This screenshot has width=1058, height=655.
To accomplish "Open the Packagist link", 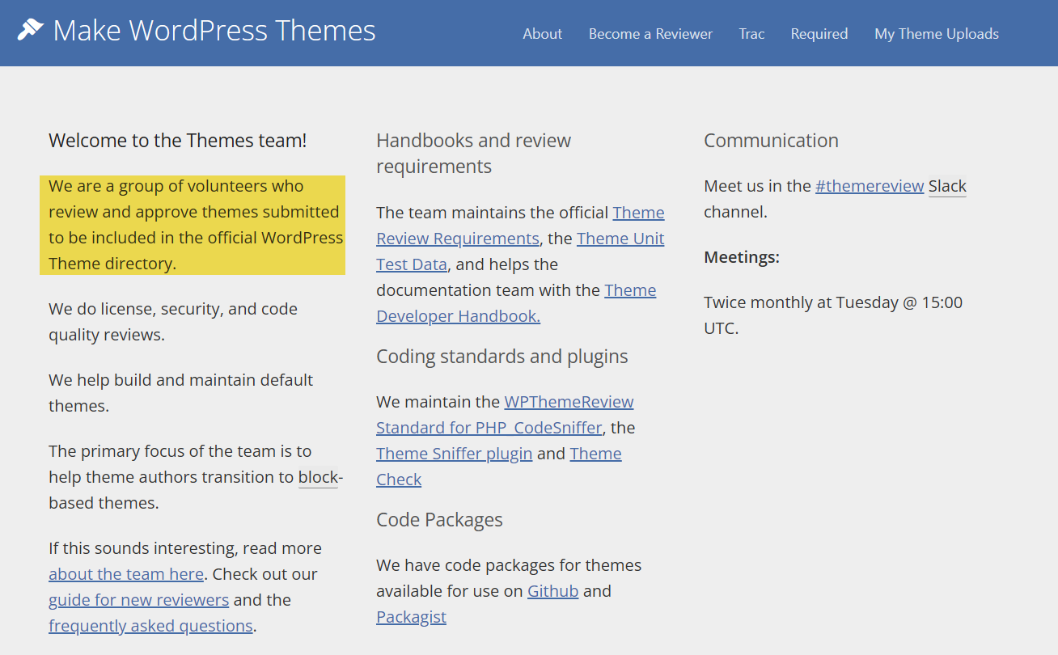I will pyautogui.click(x=411, y=617).
